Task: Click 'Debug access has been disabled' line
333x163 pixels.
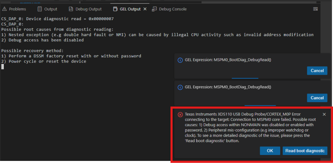Action: (x=42, y=40)
